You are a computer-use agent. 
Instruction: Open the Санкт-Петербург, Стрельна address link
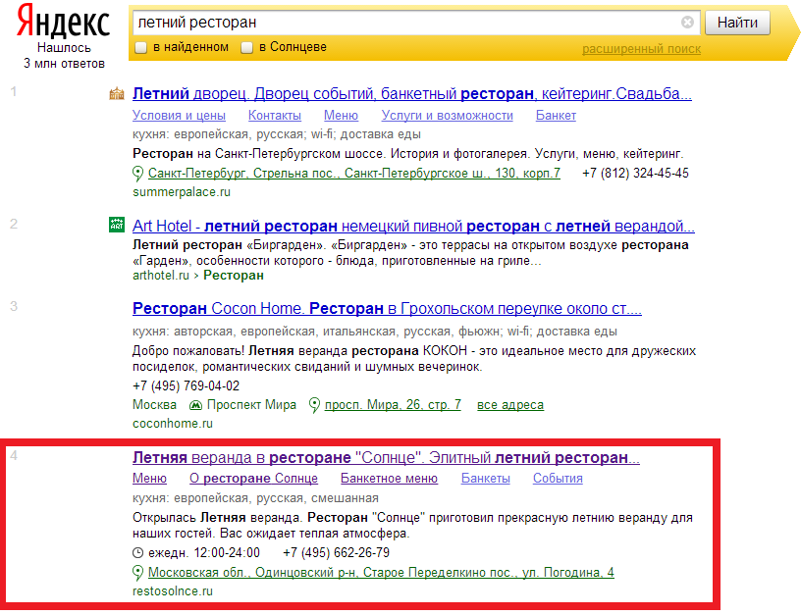click(x=354, y=174)
